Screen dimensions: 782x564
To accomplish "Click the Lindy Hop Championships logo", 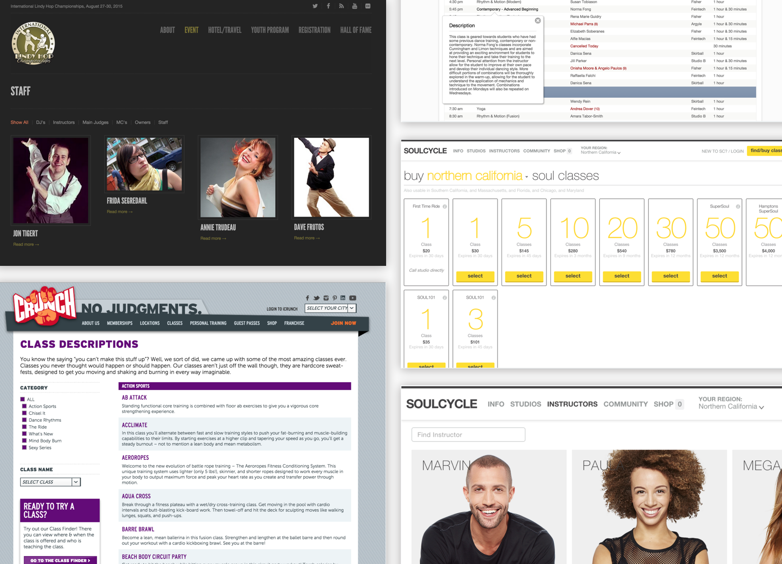I will coord(33,44).
